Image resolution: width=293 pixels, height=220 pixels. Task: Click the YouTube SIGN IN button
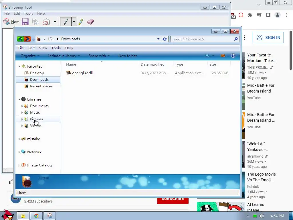(x=268, y=38)
